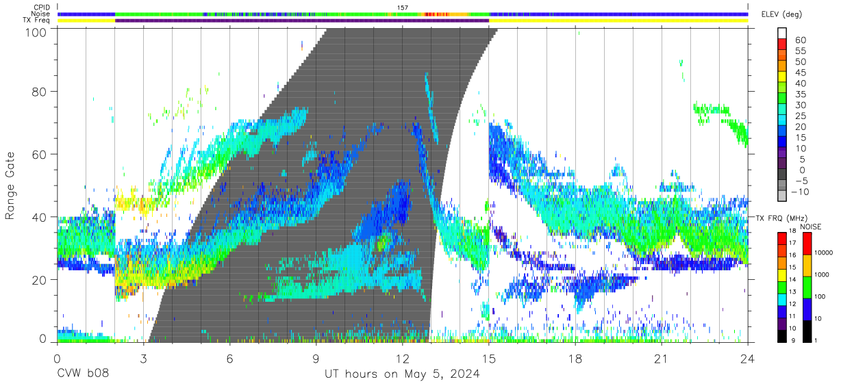Viewport: 841px width, 388px height.
Task: Click the UT hours axis tick '9'
Action: pyautogui.click(x=316, y=359)
